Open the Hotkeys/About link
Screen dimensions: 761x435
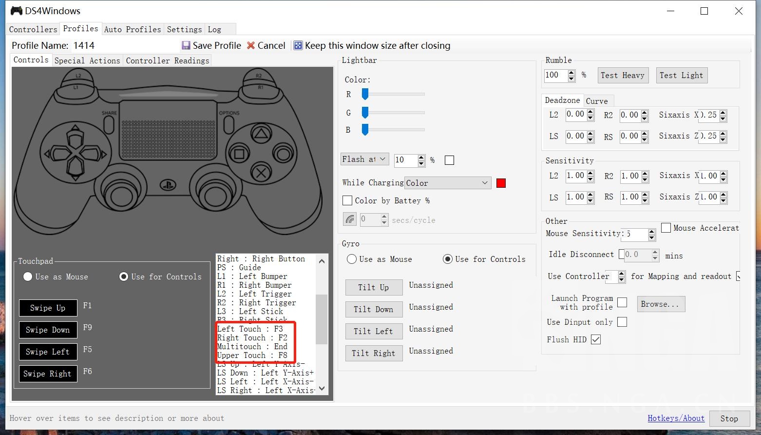coord(676,418)
